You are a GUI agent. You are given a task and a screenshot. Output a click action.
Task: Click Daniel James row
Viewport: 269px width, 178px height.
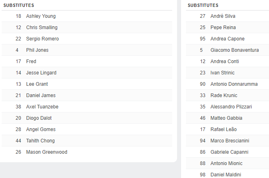[x=41, y=95]
